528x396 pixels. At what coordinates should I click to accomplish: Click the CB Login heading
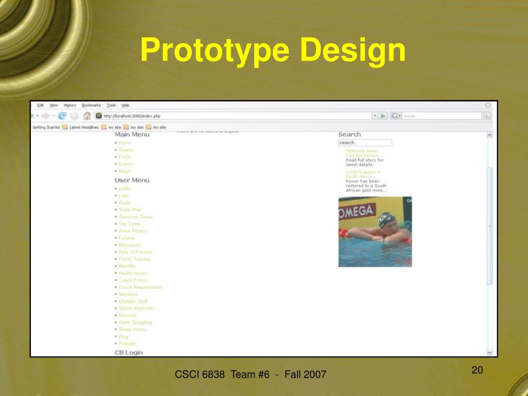(128, 353)
